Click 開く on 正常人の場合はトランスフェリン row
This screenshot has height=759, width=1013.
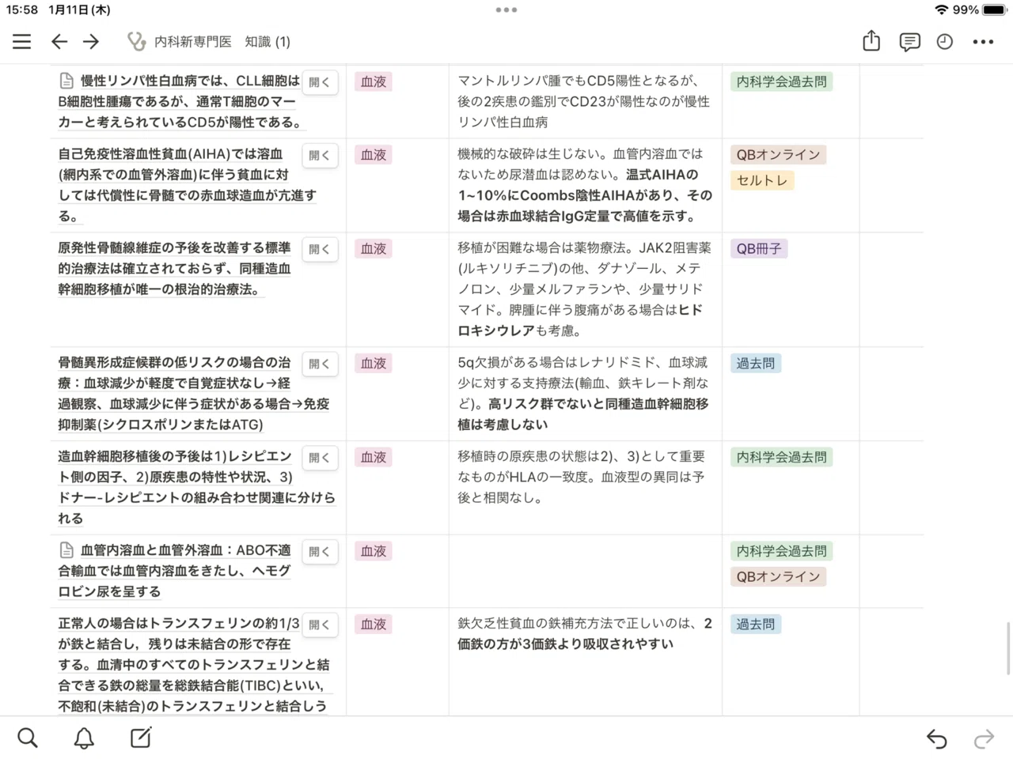(320, 625)
